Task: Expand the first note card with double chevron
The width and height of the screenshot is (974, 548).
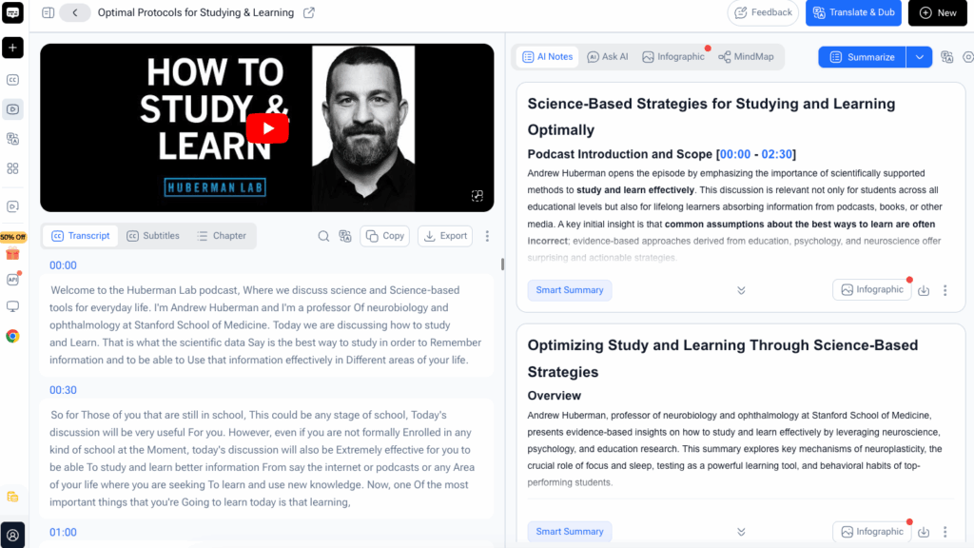Action: (741, 290)
